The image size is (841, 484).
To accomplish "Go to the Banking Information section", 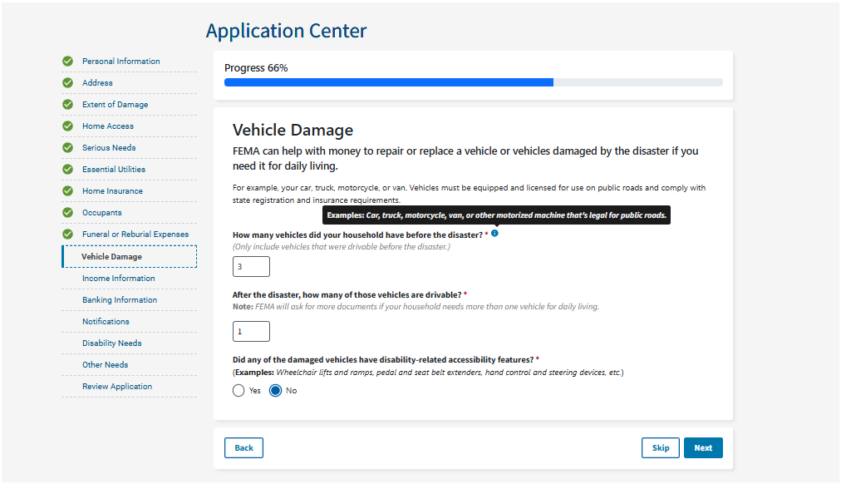I will pos(119,300).
